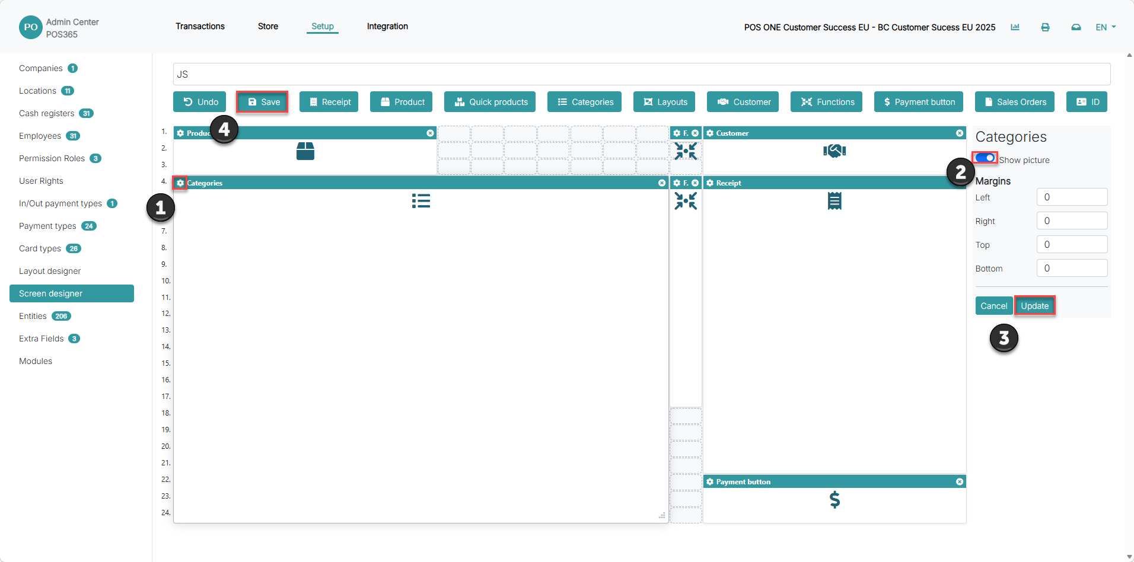Open settings gear of Customer widget

[x=710, y=133]
